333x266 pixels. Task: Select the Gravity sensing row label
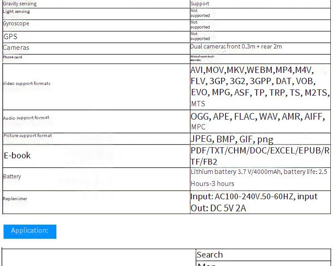20,4
